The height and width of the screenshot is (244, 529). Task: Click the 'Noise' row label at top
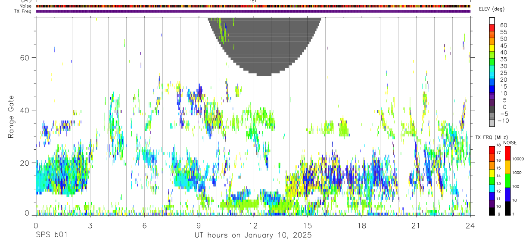tap(26, 6)
